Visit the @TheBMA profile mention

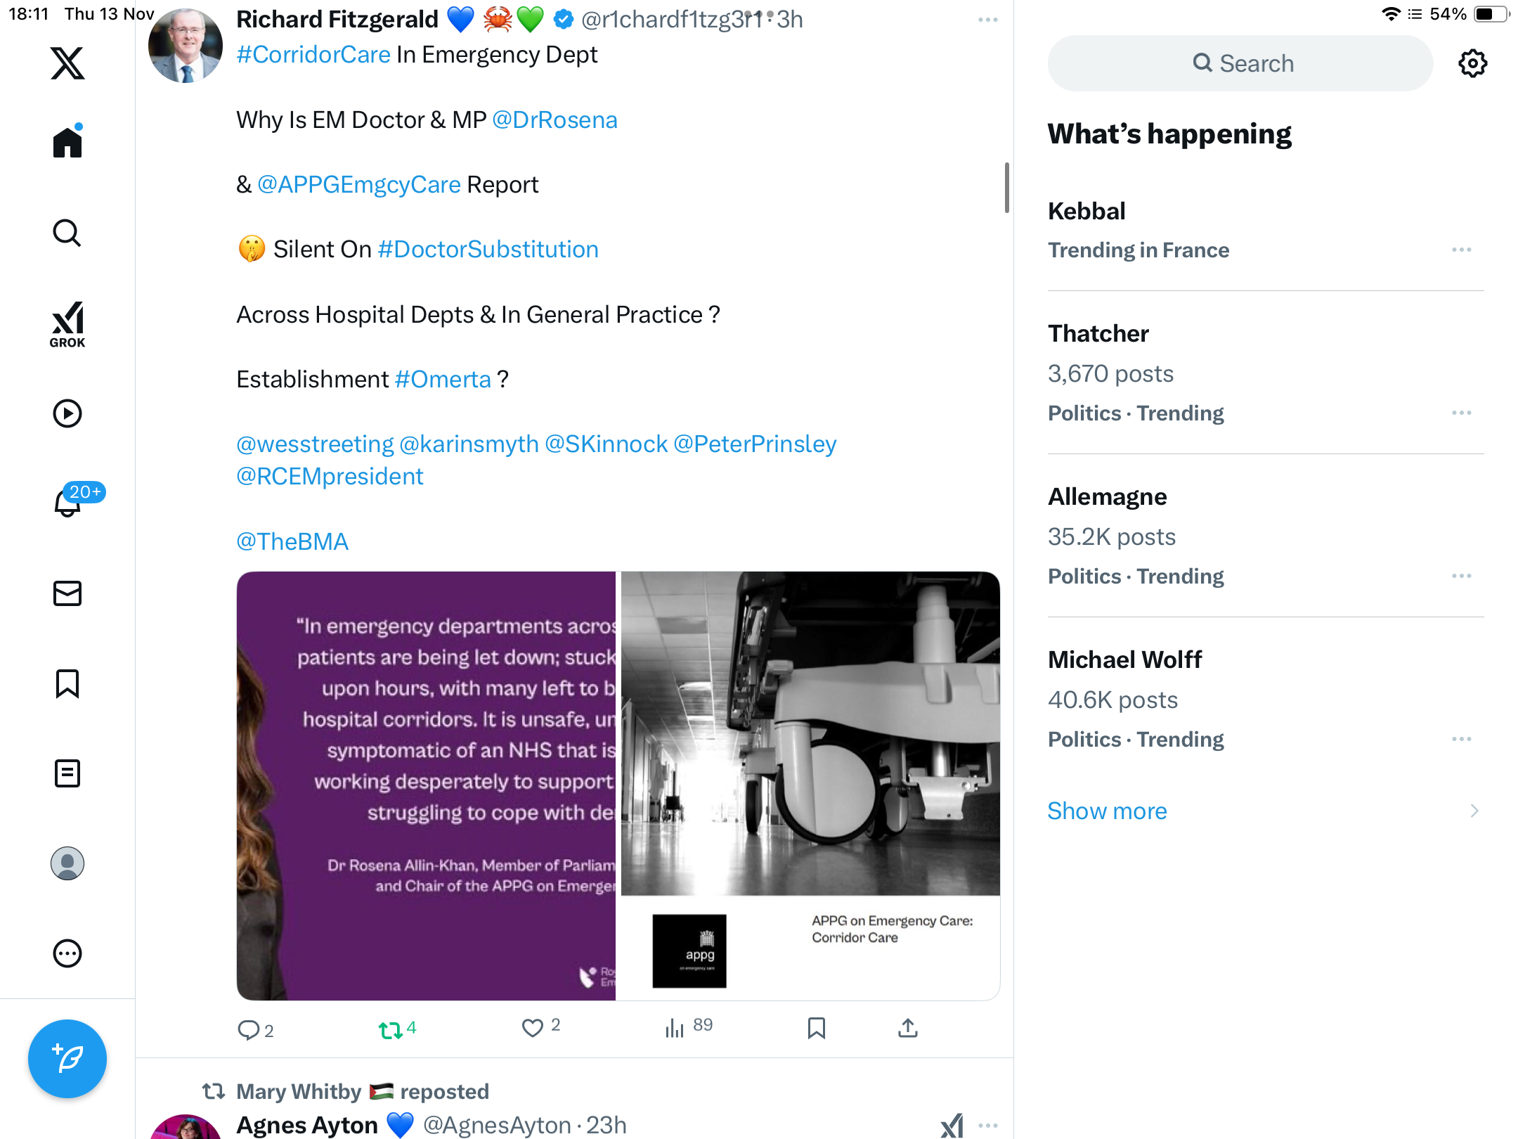[292, 541]
